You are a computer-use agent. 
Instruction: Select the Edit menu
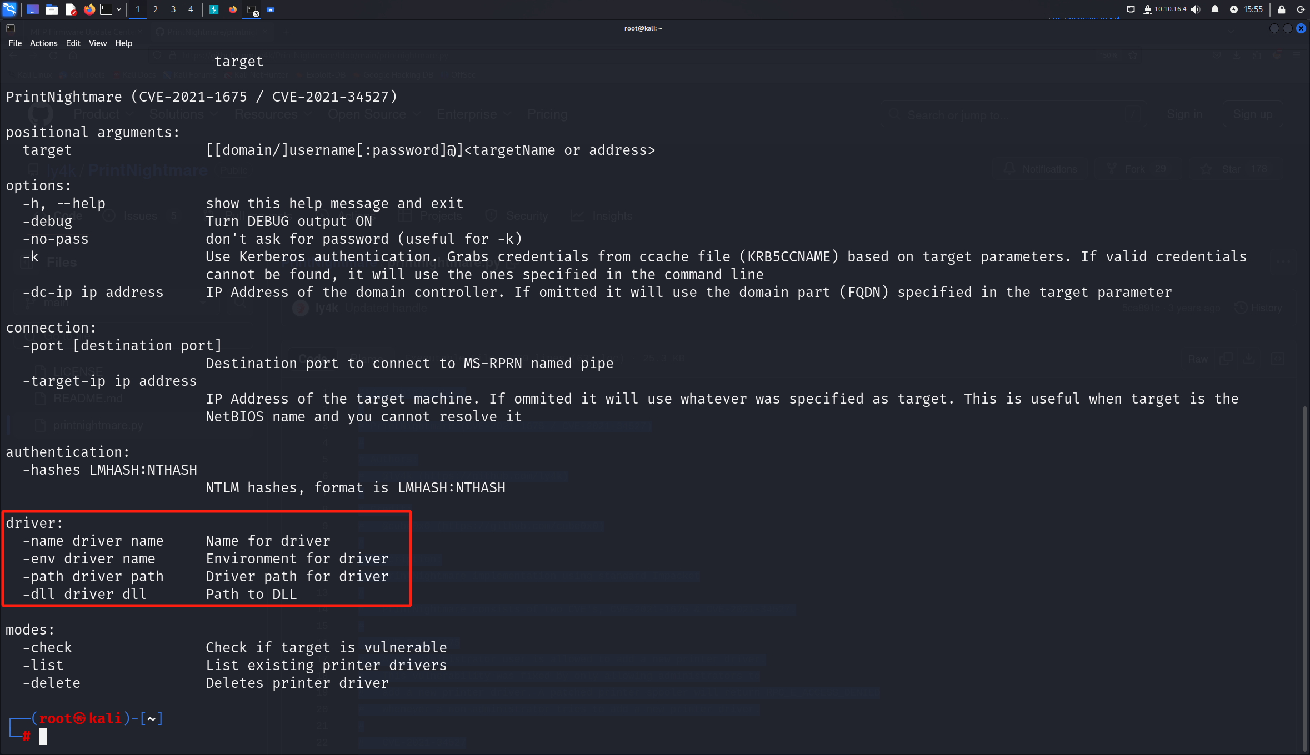pos(73,43)
